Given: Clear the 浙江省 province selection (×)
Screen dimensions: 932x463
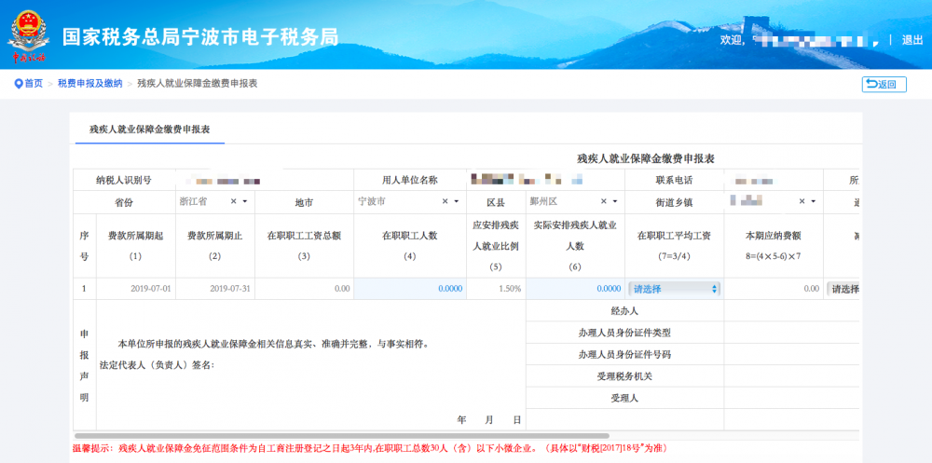Looking at the screenshot, I should click(x=234, y=201).
